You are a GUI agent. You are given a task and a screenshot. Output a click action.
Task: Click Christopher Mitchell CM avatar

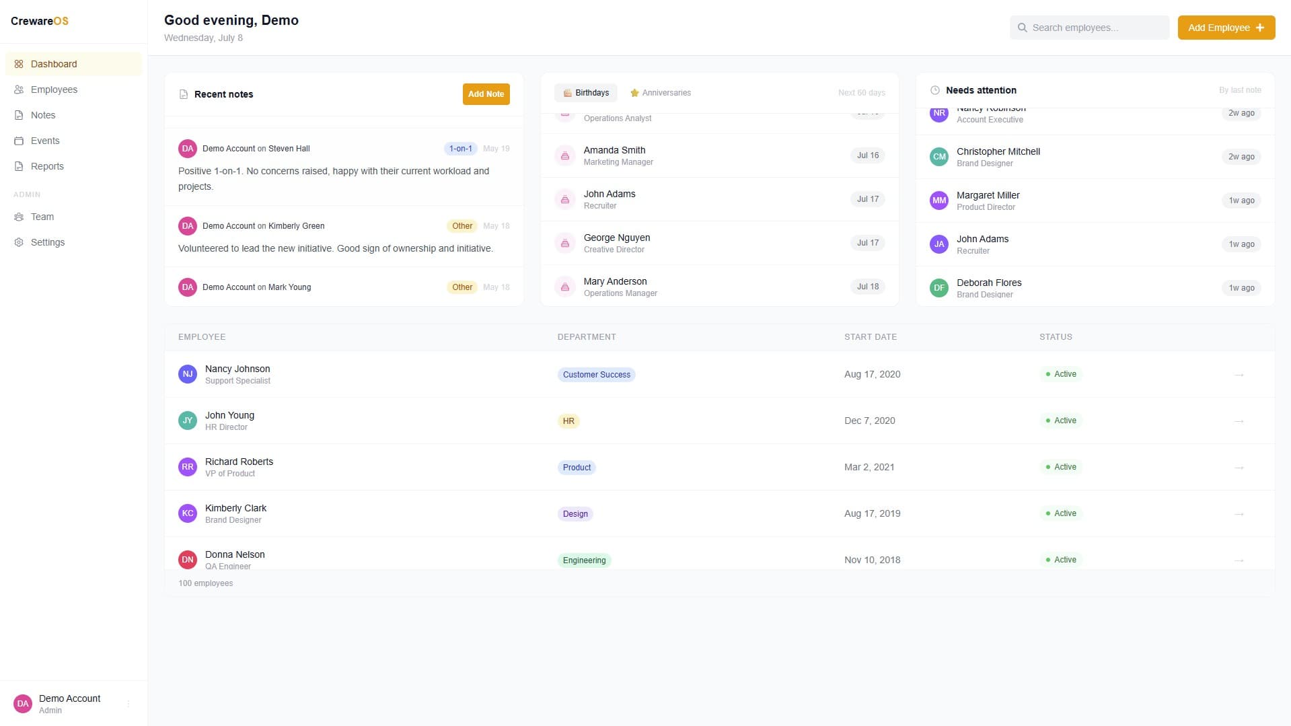[939, 157]
